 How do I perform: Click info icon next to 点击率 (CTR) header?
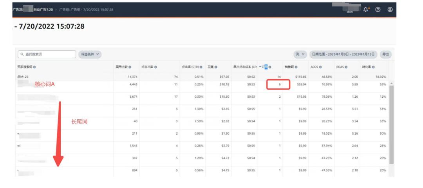(201, 67)
